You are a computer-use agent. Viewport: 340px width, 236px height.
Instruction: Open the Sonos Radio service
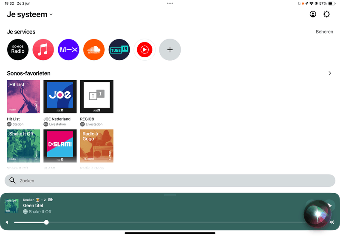[18, 50]
